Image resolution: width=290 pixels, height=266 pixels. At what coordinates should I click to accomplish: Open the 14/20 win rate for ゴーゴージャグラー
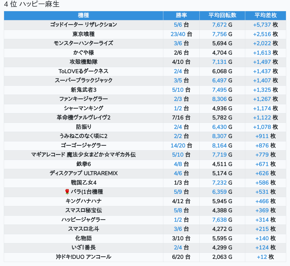(178, 145)
